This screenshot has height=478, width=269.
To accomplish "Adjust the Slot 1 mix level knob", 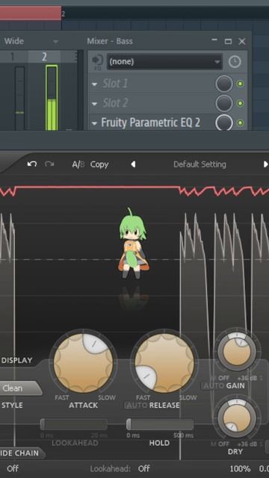I will pos(224,84).
